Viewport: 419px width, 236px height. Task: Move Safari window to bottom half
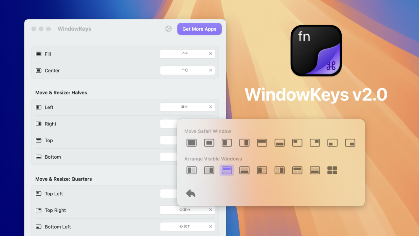coord(280,143)
